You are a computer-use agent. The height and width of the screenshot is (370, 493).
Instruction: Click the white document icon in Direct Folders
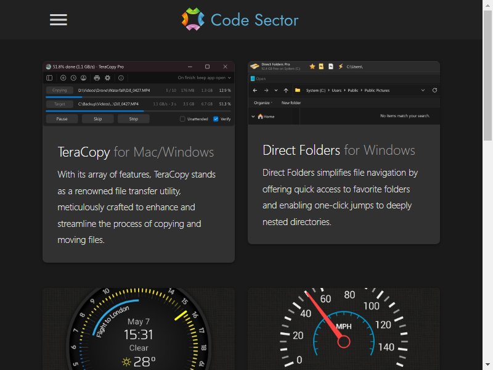coord(331,67)
